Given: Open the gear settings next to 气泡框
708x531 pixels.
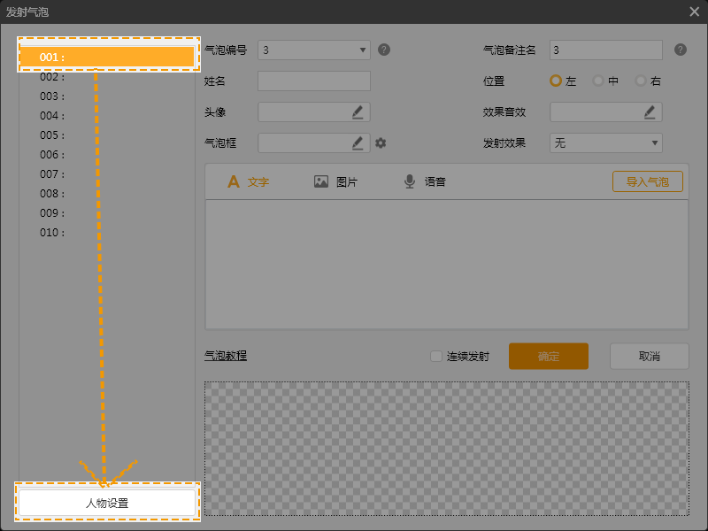Looking at the screenshot, I should [381, 142].
